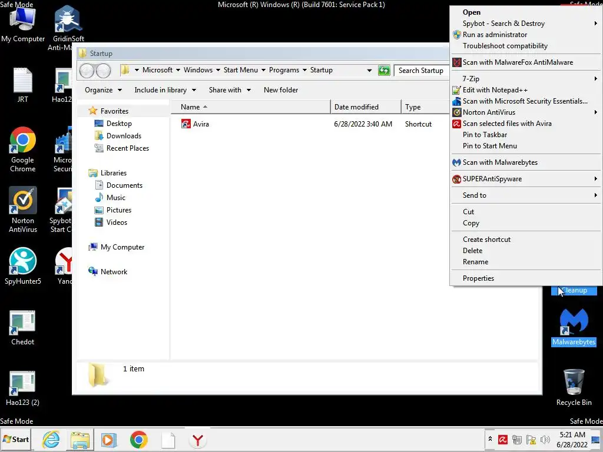Sort by Date modified column header
603x452 pixels.
[365, 107]
